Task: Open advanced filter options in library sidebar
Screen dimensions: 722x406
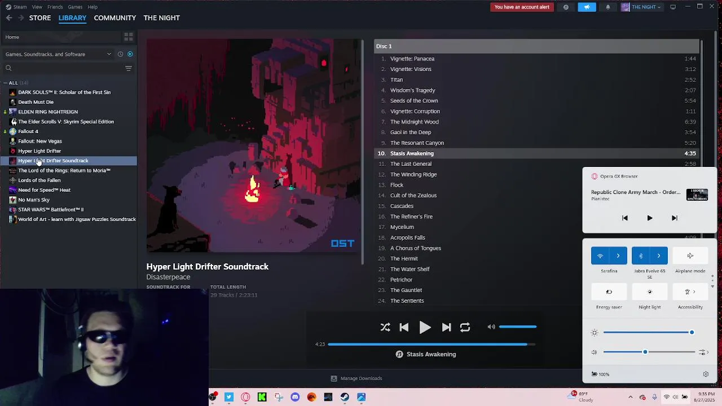Action: (x=129, y=68)
